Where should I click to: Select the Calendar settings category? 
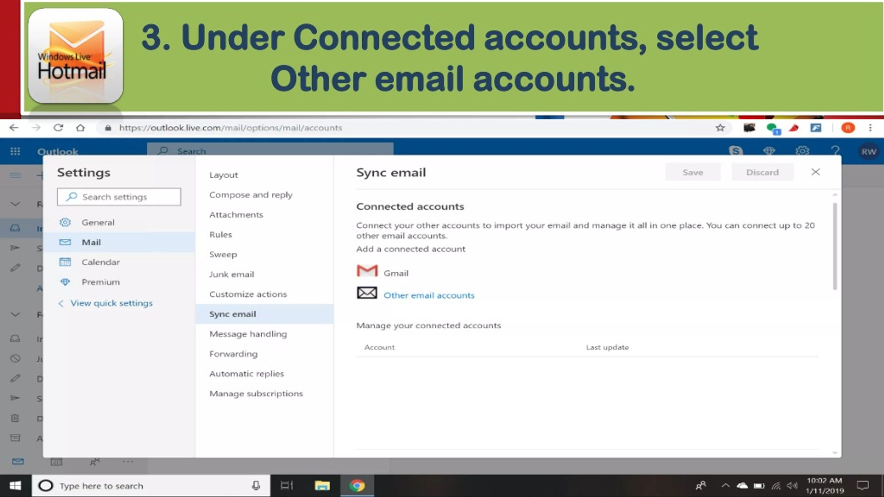[x=119, y=262]
